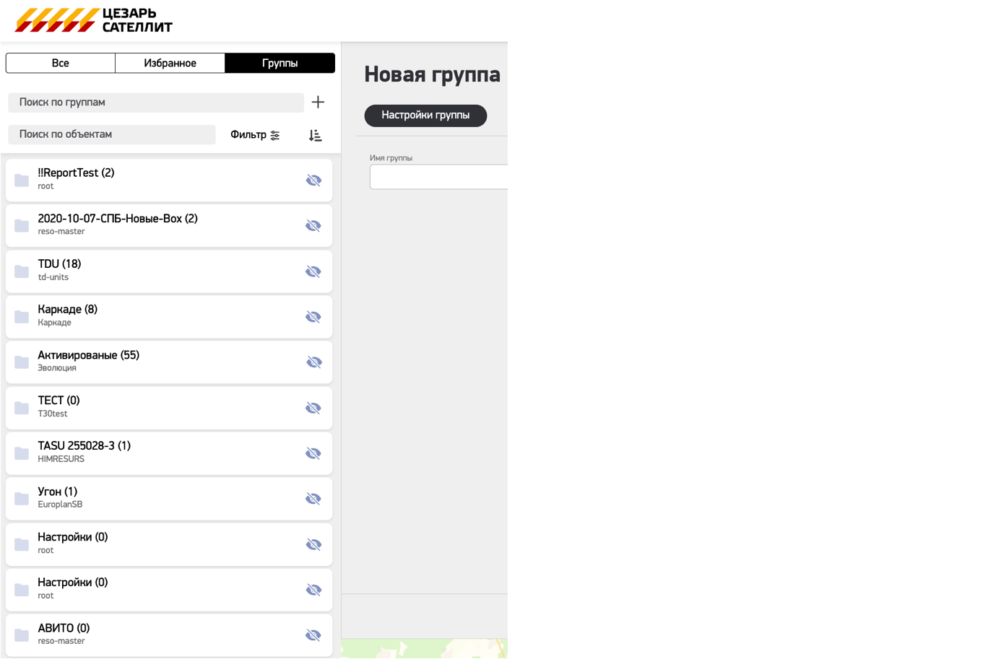
Task: Switch to the Избранное tab
Action: point(170,64)
